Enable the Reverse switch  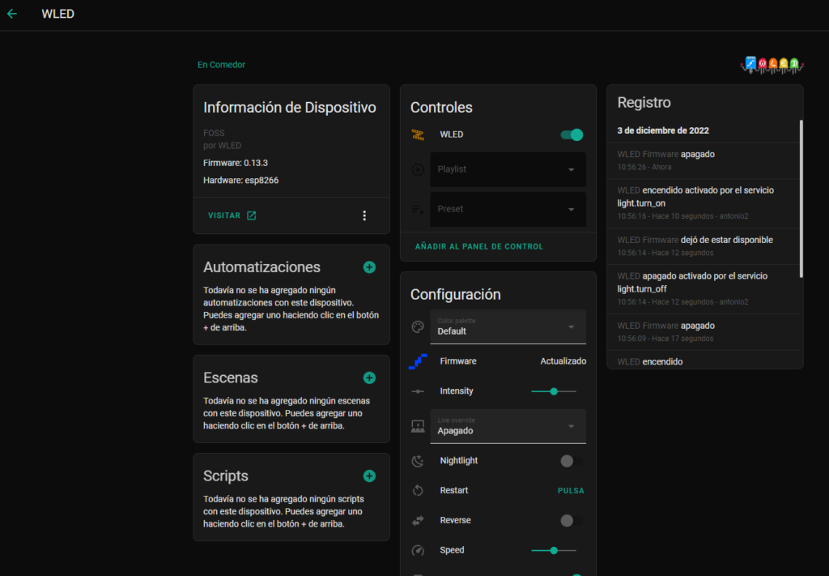point(572,520)
